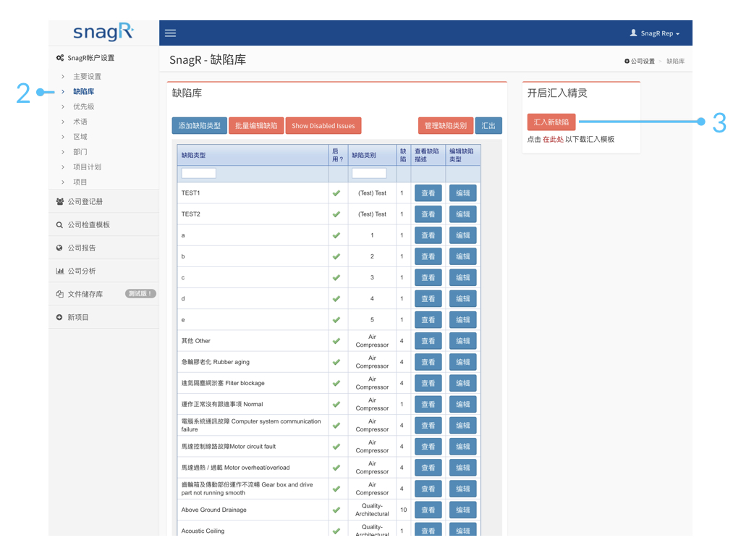Click 编辑 button for 其他 Other row
The image size is (741, 556).
(462, 341)
